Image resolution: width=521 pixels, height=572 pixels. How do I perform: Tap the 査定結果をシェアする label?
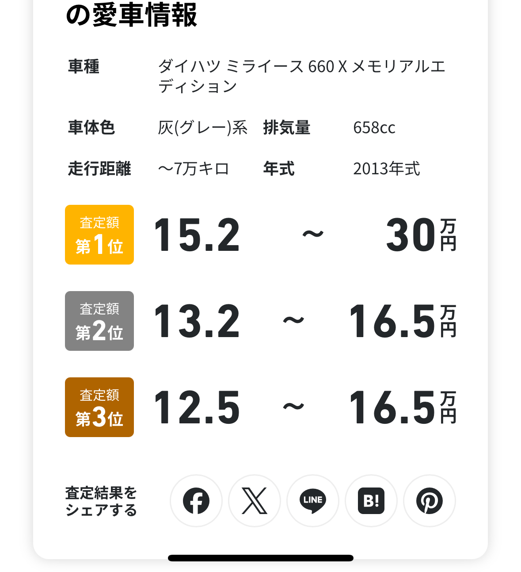tap(101, 501)
